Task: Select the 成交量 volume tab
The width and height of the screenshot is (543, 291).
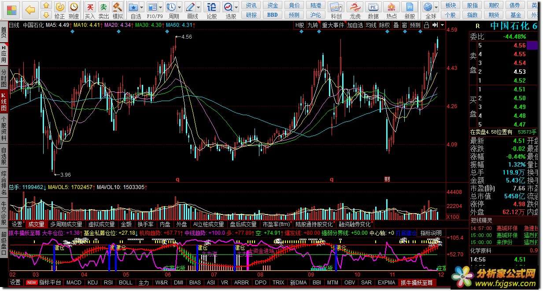Action: pyautogui.click(x=36, y=224)
